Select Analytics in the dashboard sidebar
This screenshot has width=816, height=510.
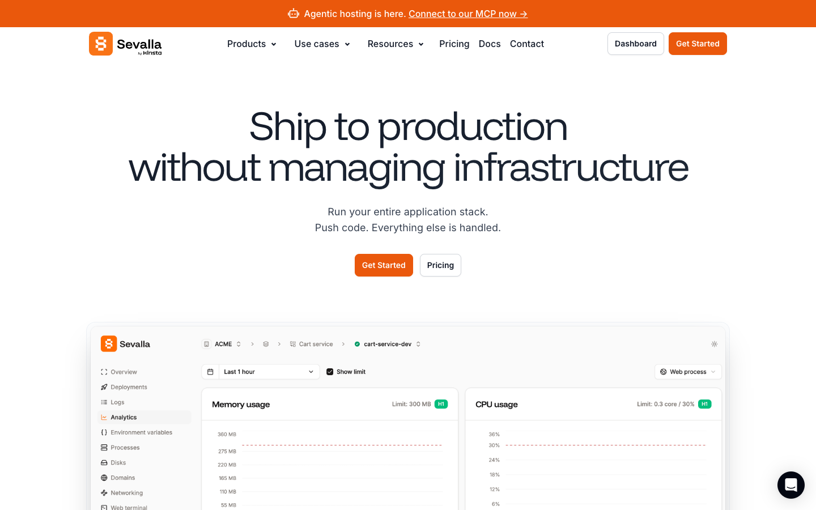point(144,418)
